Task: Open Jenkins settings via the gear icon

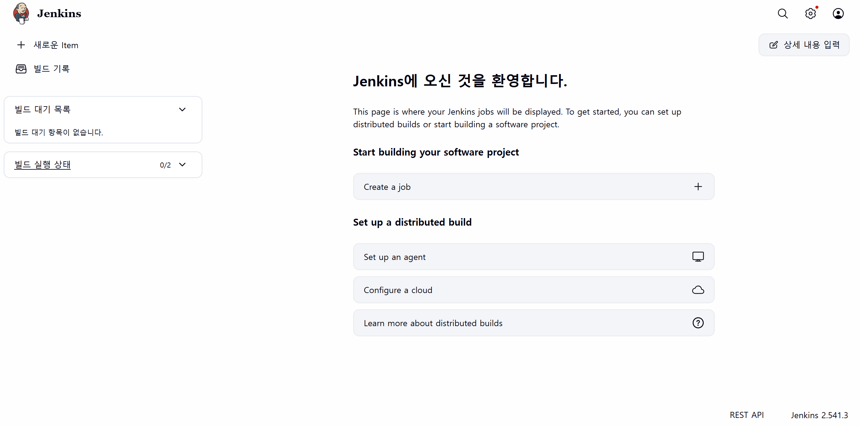Action: click(x=810, y=13)
